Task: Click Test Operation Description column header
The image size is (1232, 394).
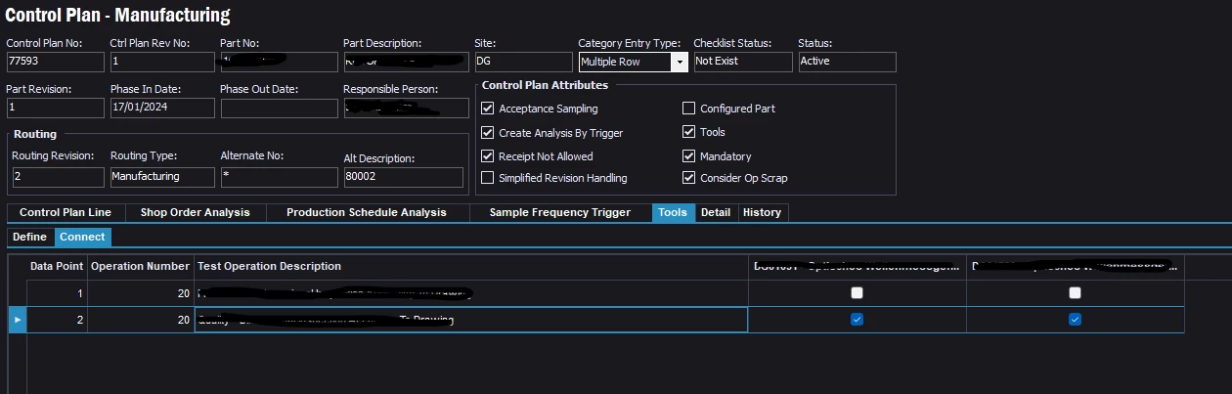Action: pyautogui.click(x=470, y=266)
